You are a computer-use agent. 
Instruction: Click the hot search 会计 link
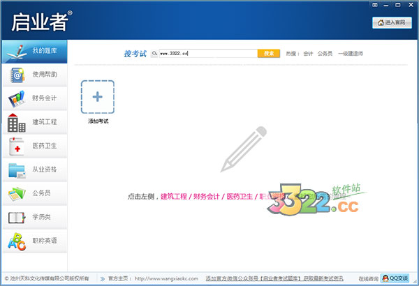point(308,54)
